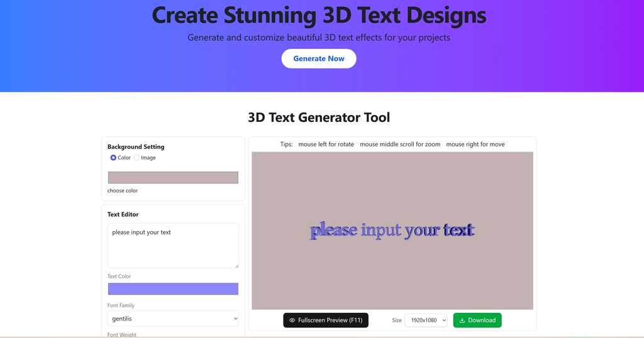Viewport: 644px width, 338px height.
Task: Expand the 1920x1080 size selector
Action: click(x=426, y=320)
